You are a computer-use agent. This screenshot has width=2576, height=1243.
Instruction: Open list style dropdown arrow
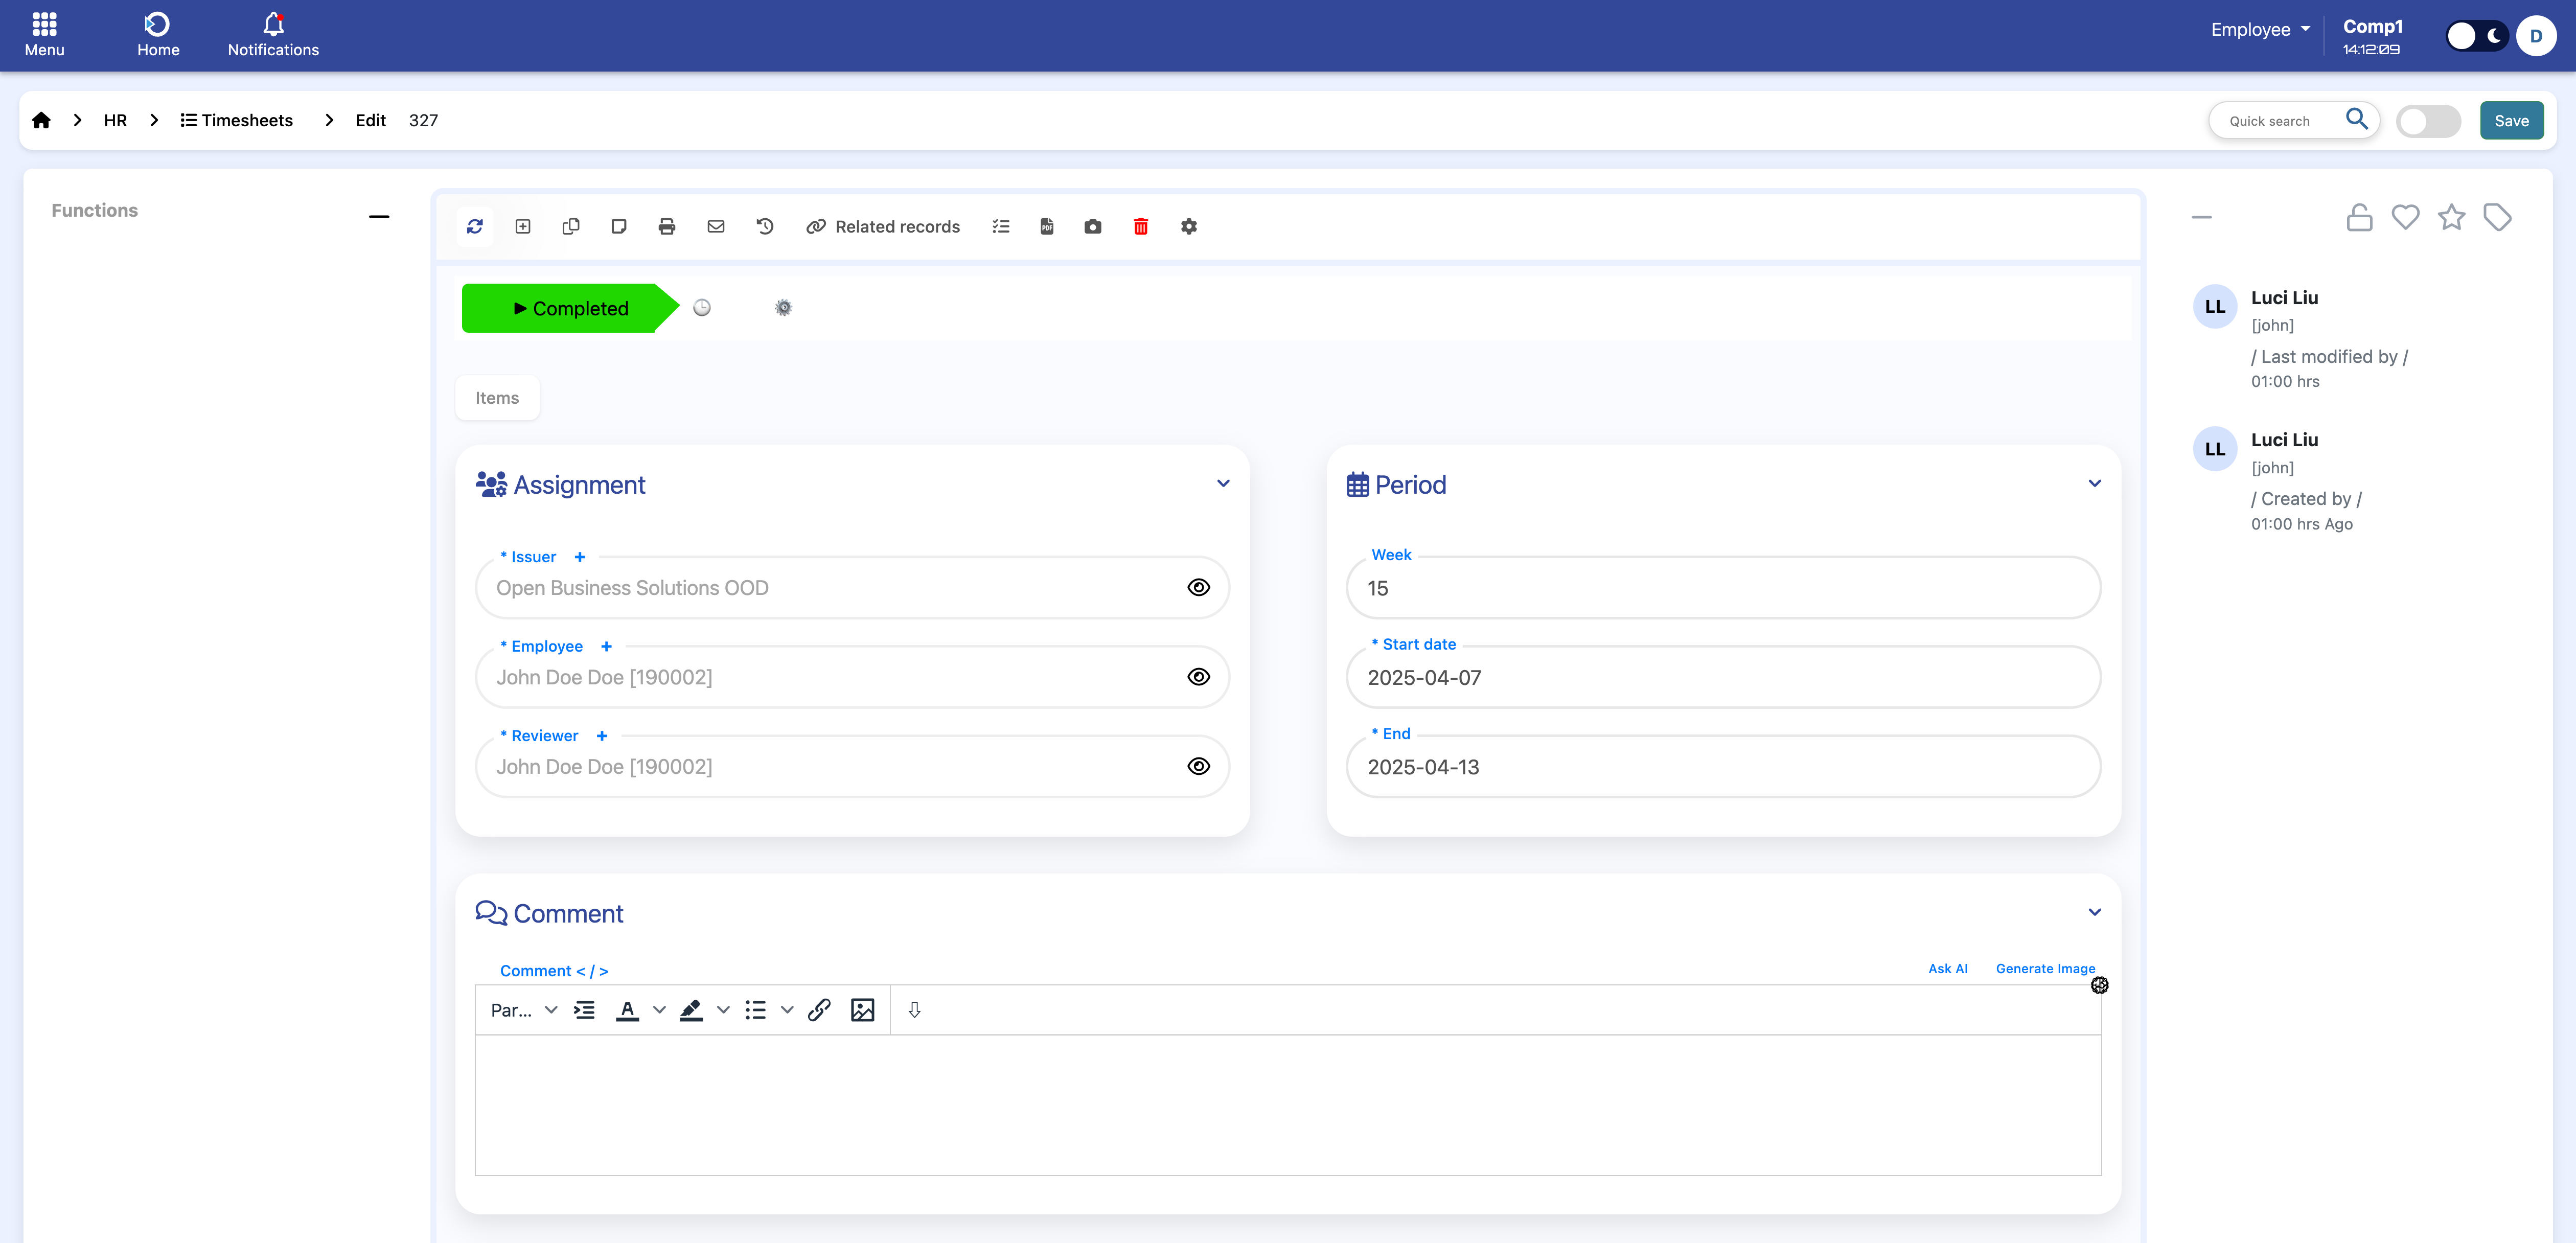point(787,1010)
